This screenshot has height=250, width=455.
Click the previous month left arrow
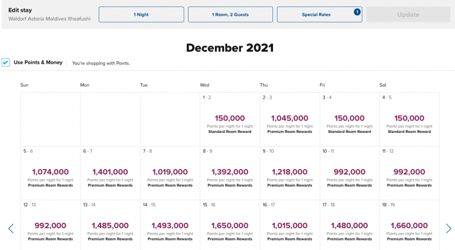click(11, 229)
